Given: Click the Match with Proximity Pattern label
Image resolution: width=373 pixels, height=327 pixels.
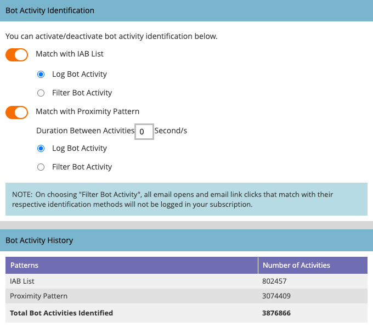Looking at the screenshot, I should point(88,111).
